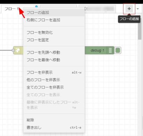Open the flow list dropdown arrow
This screenshot has width=143, height=136.
tap(138, 9)
